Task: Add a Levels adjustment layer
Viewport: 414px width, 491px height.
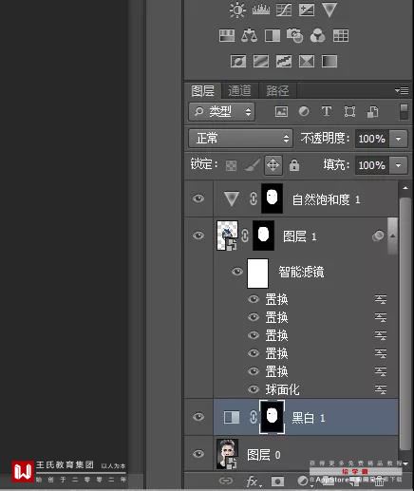Action: pos(261,9)
